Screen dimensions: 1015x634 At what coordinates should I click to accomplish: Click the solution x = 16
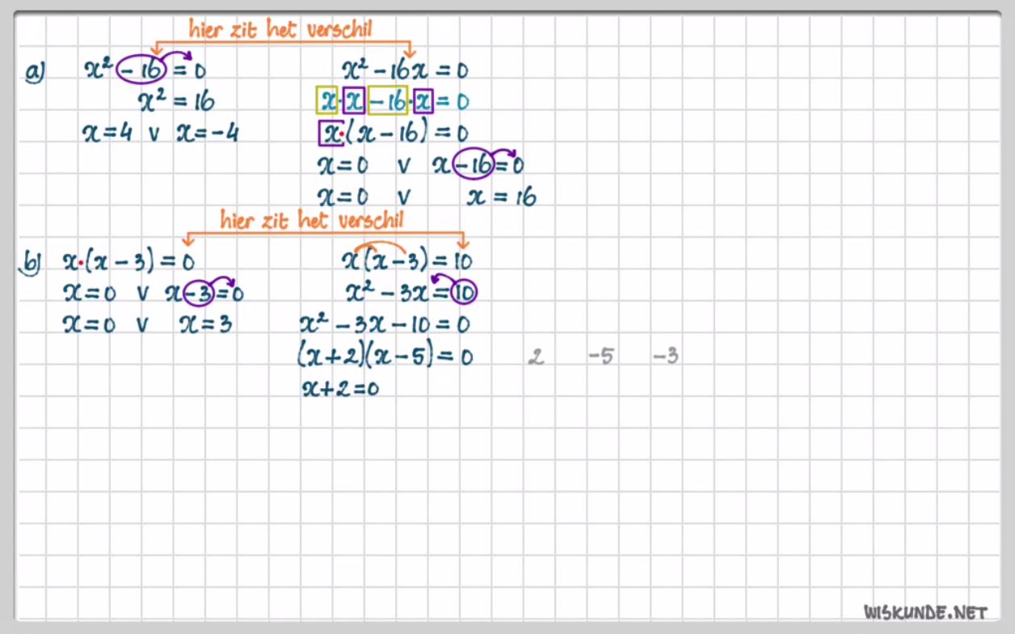[501, 197]
